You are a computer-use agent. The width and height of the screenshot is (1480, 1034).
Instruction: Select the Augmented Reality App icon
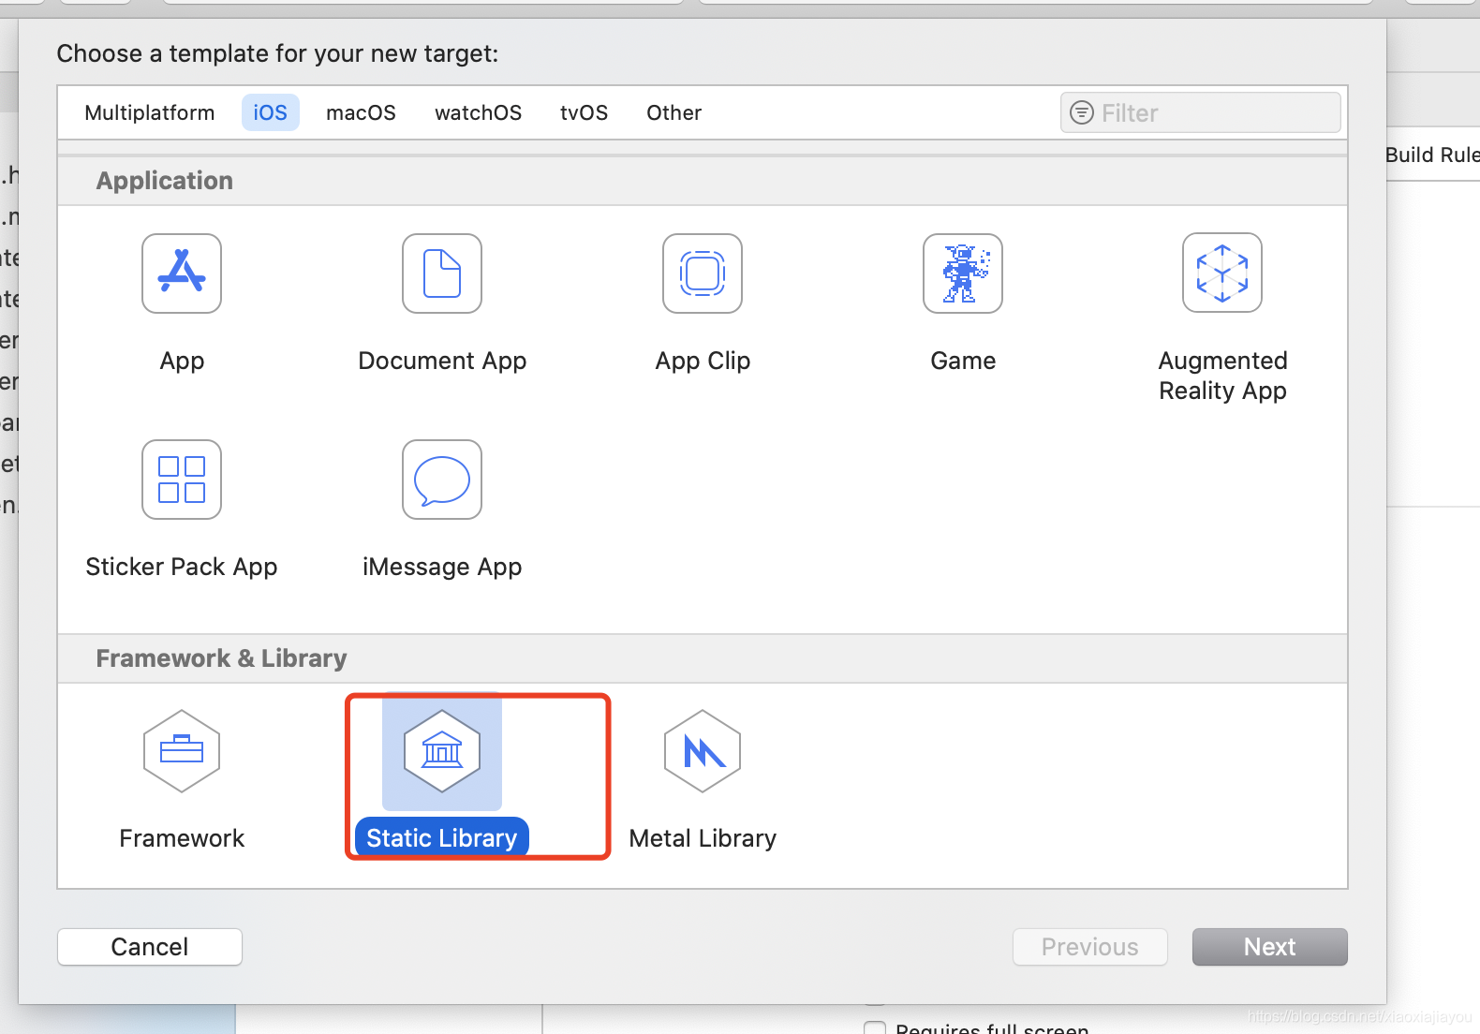pos(1222,273)
